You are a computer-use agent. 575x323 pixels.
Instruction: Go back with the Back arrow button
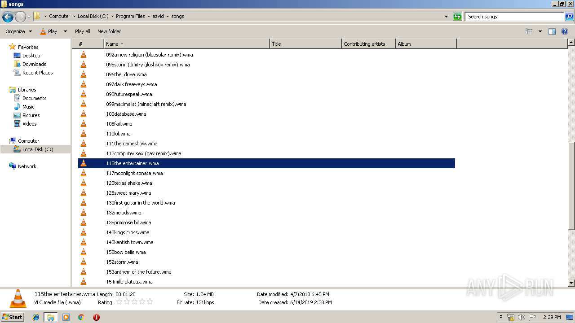[x=8, y=17]
